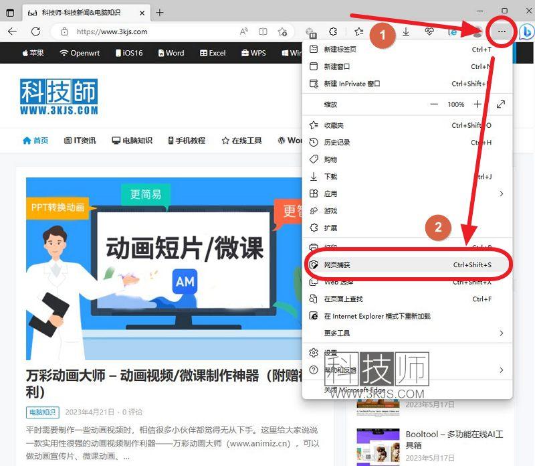Click the iOS16 link in top bar
Viewport: 535px width, 466px height.
click(129, 53)
